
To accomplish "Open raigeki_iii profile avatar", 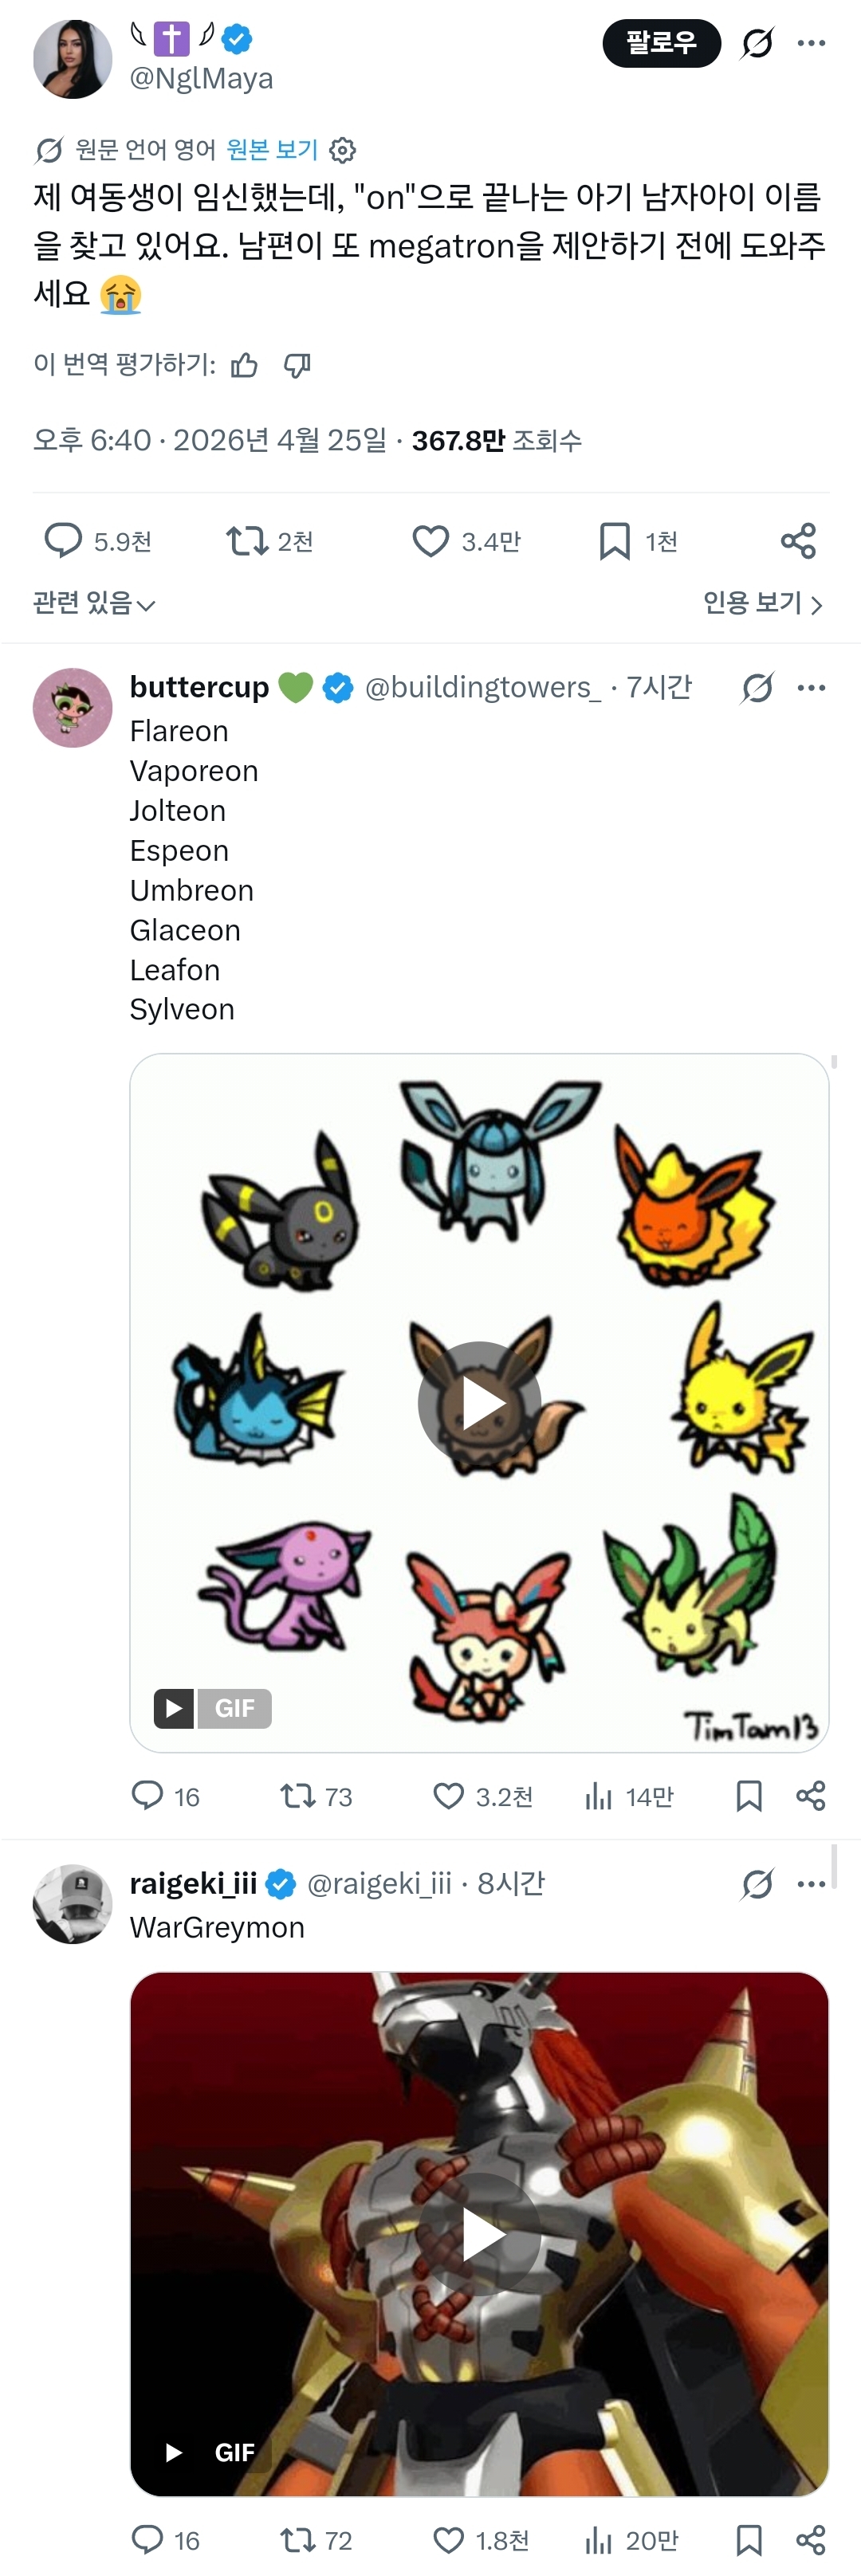I will click(x=73, y=1904).
